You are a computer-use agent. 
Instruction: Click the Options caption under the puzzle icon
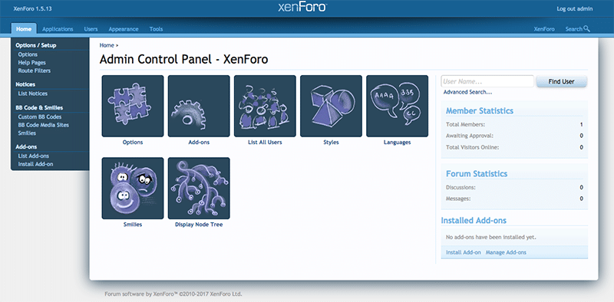pyautogui.click(x=133, y=143)
